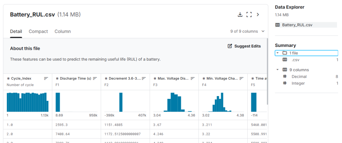
Task: Sort the Discharge Time (s) column
Action: [95, 78]
